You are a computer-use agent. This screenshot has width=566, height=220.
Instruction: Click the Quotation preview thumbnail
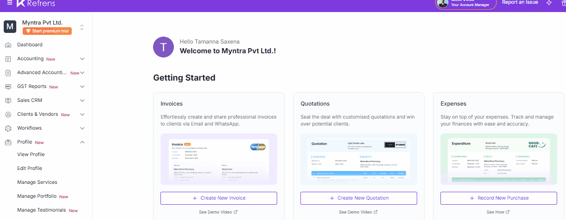click(x=359, y=159)
